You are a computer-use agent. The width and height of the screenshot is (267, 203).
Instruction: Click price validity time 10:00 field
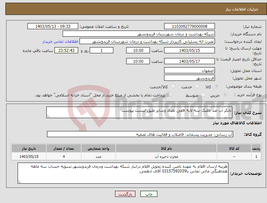tap(138, 61)
